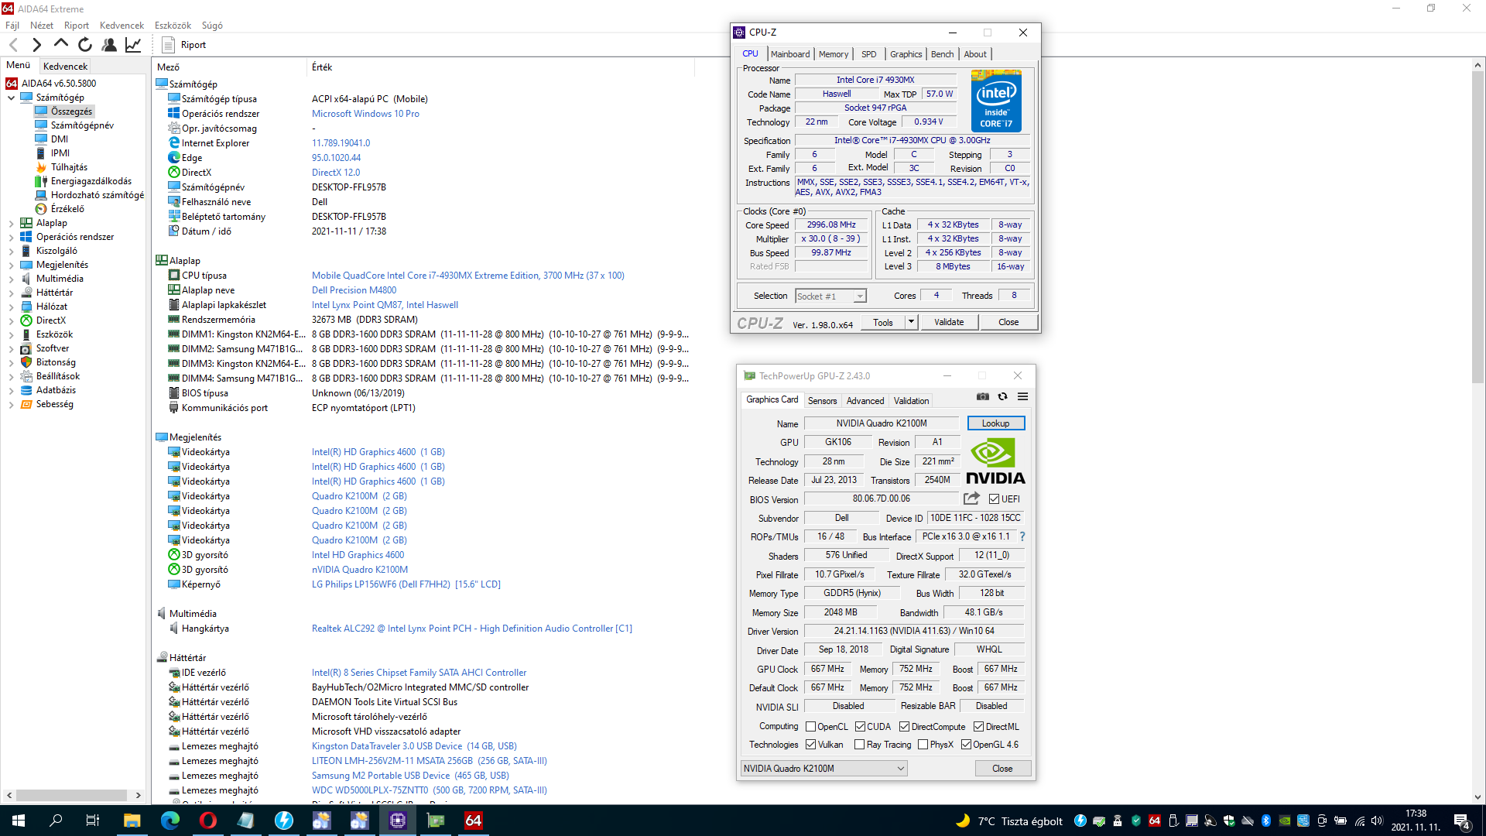Switch to CPU-Z taskbar icon
Screen dimensions: 1486x836
tap(397, 821)
